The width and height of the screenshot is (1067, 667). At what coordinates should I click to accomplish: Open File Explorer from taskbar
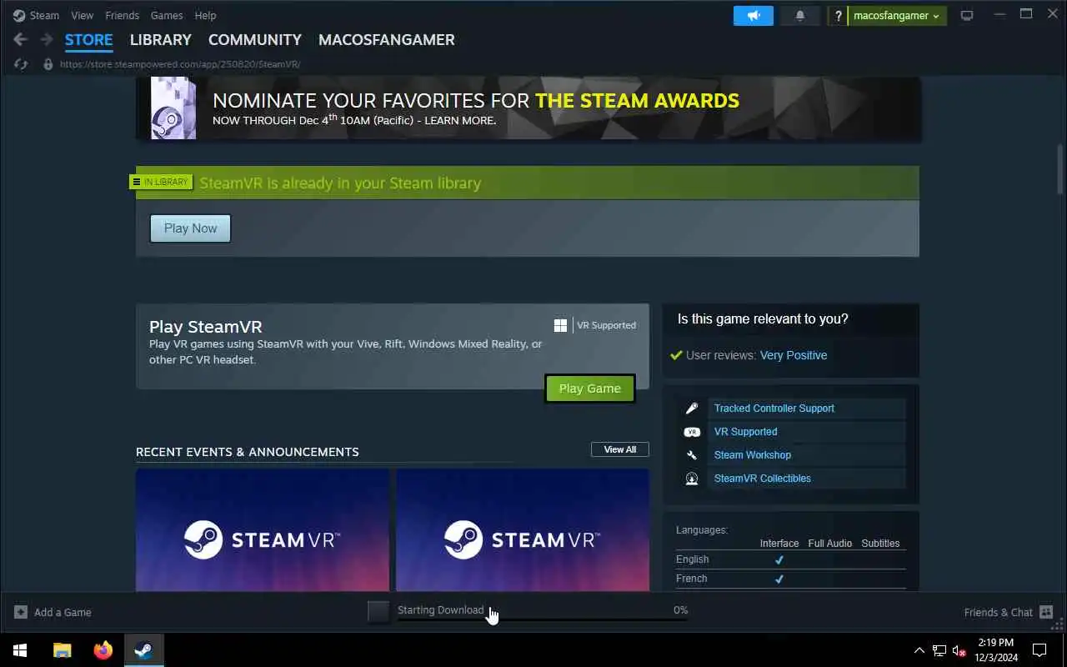click(x=62, y=650)
